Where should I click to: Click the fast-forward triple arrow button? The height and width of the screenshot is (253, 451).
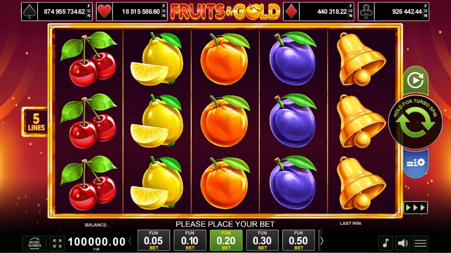pyautogui.click(x=415, y=208)
